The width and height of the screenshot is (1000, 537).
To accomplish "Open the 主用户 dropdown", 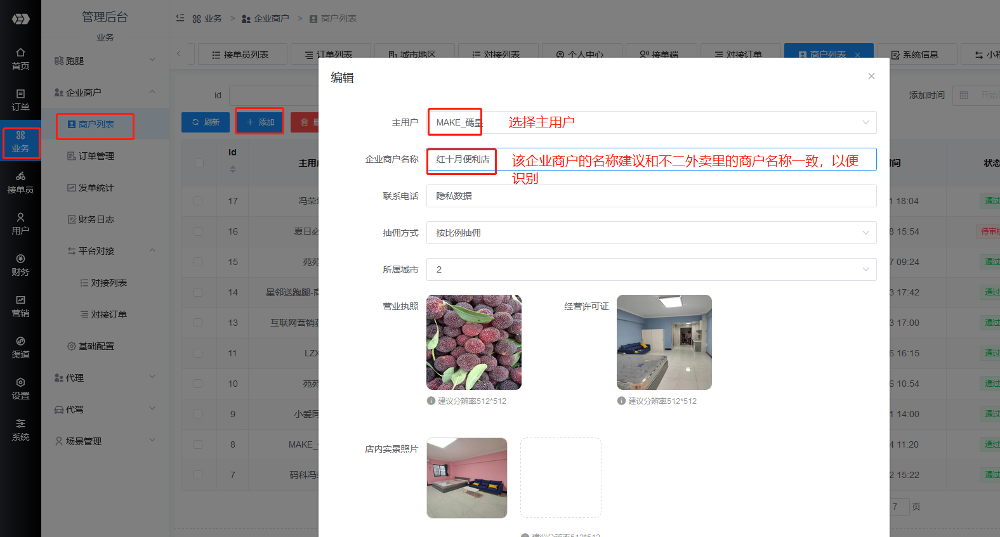I will tap(652, 122).
